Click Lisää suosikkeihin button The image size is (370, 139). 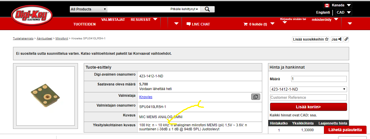coord(311,39)
